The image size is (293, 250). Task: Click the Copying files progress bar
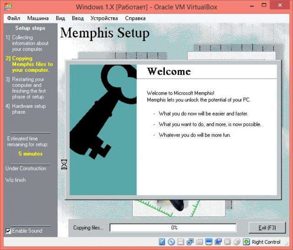pyautogui.click(x=173, y=228)
